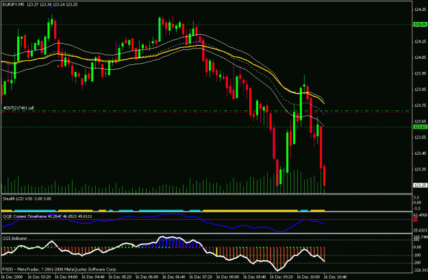Click the 123.35 price scale label

(420, 170)
